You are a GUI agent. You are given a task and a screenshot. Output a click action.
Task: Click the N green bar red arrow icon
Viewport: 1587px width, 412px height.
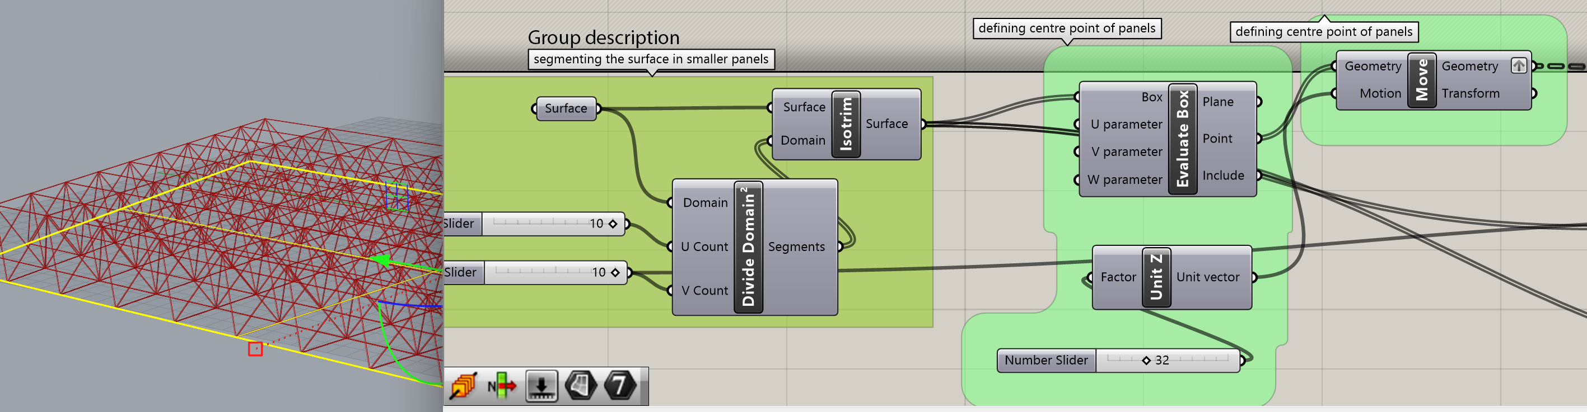tap(502, 386)
